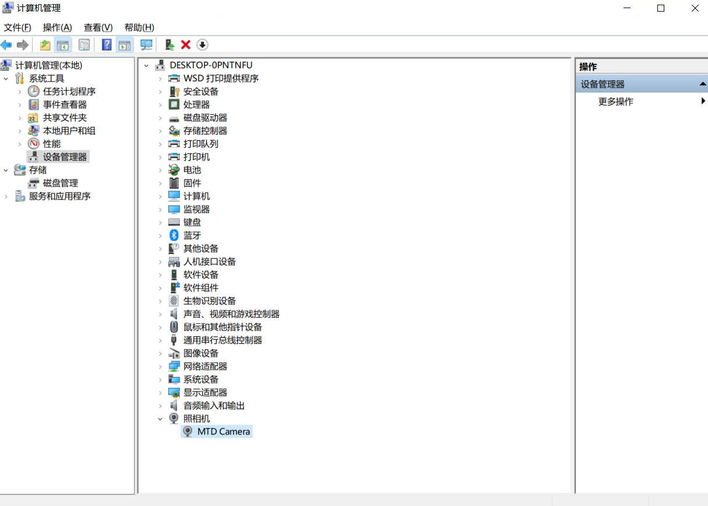708x506 pixels.
Task: Click the Disable device down-arrow icon
Action: point(203,45)
